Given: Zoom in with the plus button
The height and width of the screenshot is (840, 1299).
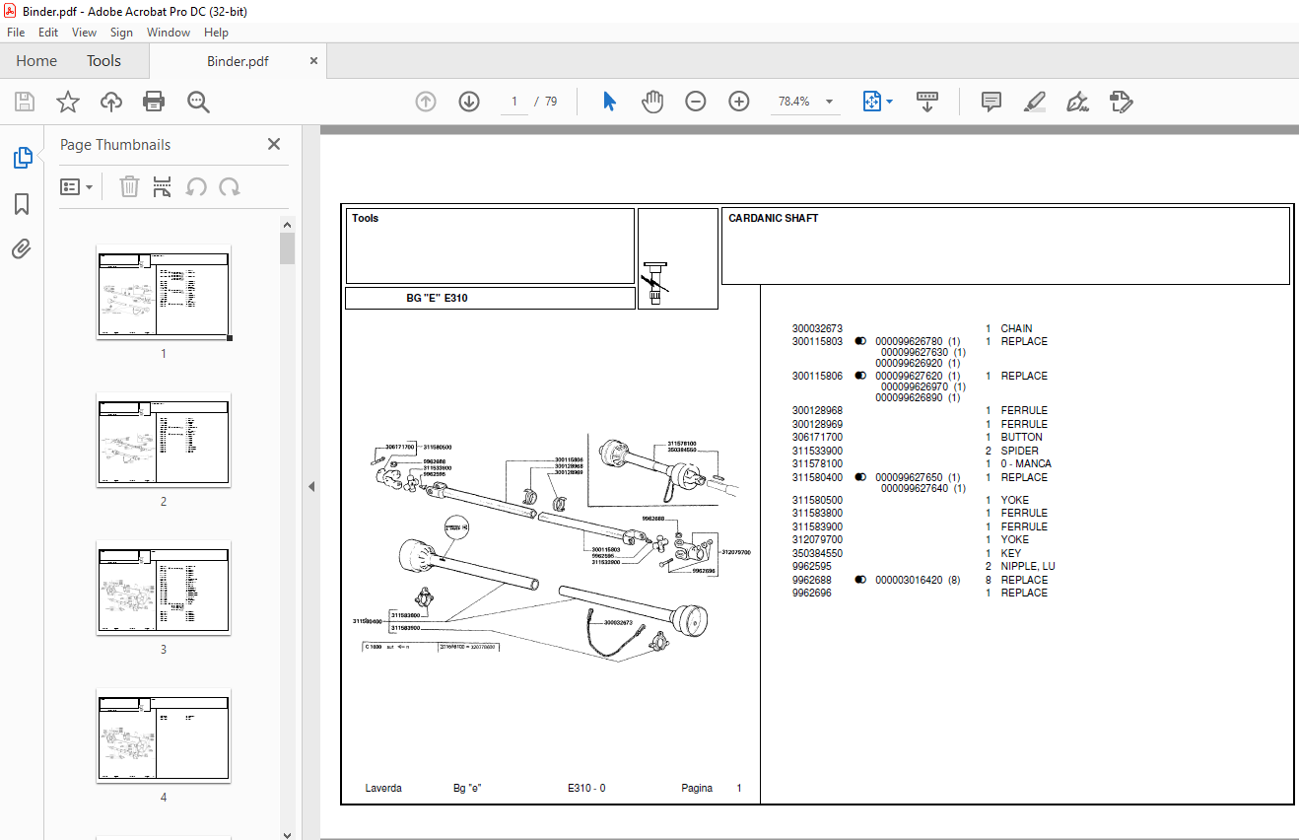Looking at the screenshot, I should (739, 102).
